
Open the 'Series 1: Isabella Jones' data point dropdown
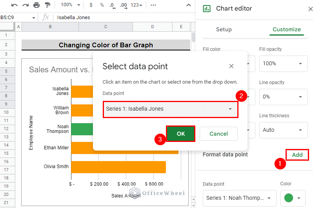tap(171, 109)
